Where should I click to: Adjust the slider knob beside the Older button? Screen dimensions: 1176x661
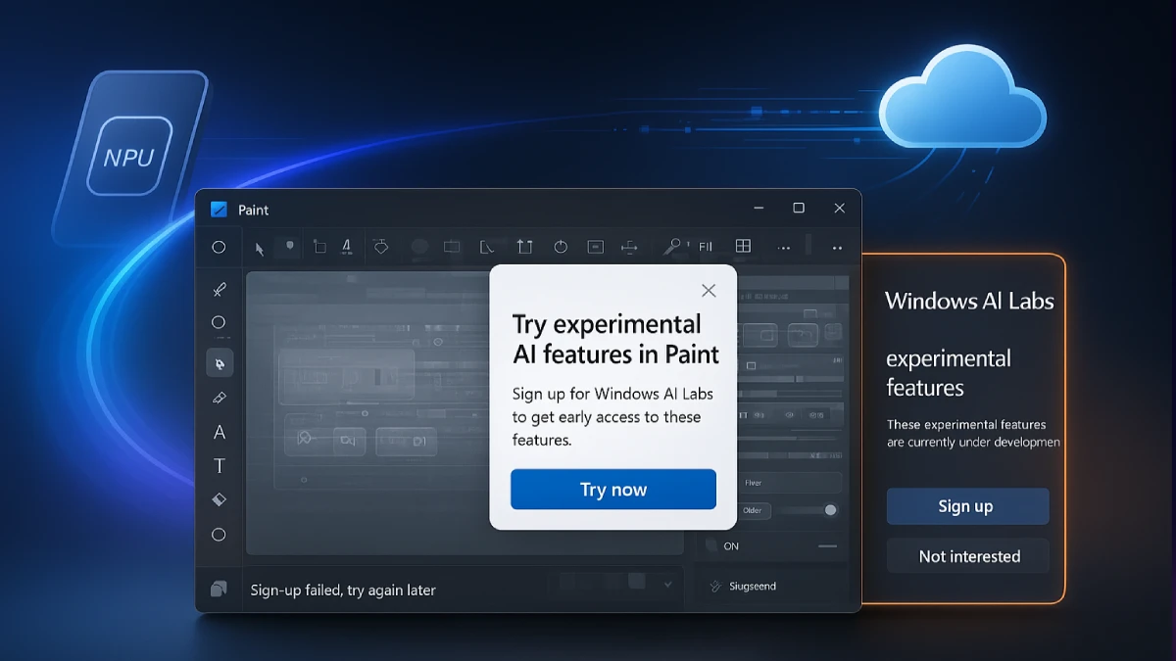tap(831, 510)
